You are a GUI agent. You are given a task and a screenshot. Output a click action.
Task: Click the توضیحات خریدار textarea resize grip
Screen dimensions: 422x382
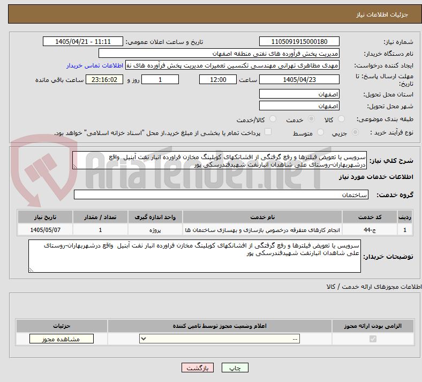tap(31, 269)
